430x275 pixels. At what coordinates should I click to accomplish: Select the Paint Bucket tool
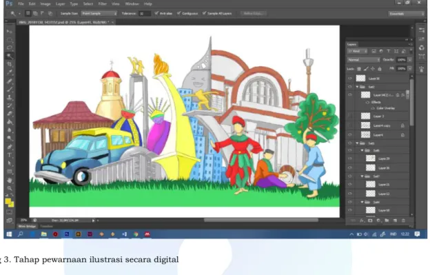[10, 122]
